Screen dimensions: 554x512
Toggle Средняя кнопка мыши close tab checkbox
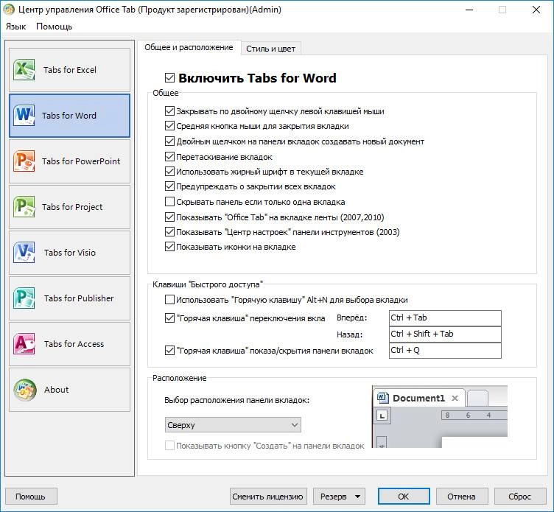tap(169, 126)
